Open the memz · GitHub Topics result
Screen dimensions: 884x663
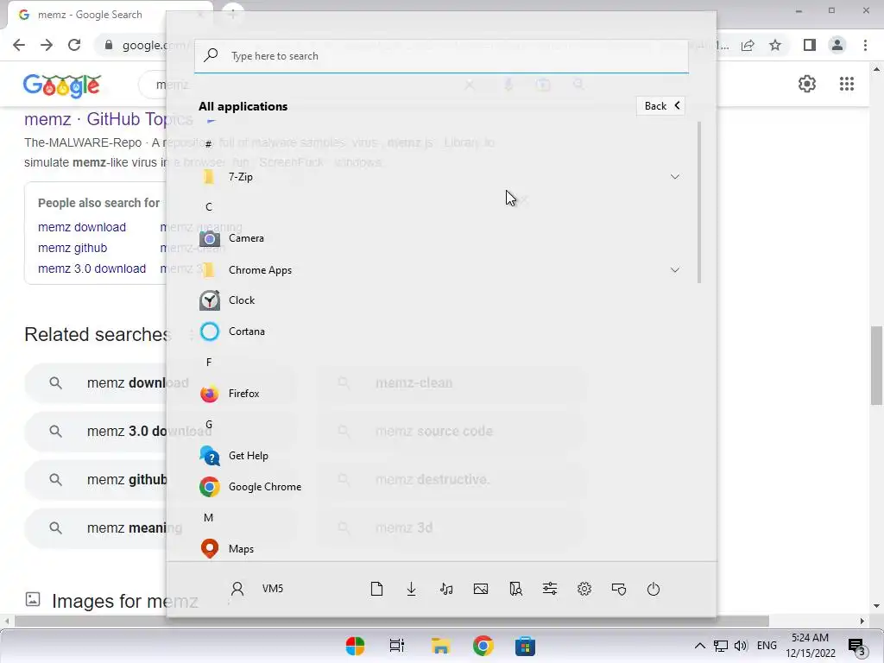click(x=108, y=119)
